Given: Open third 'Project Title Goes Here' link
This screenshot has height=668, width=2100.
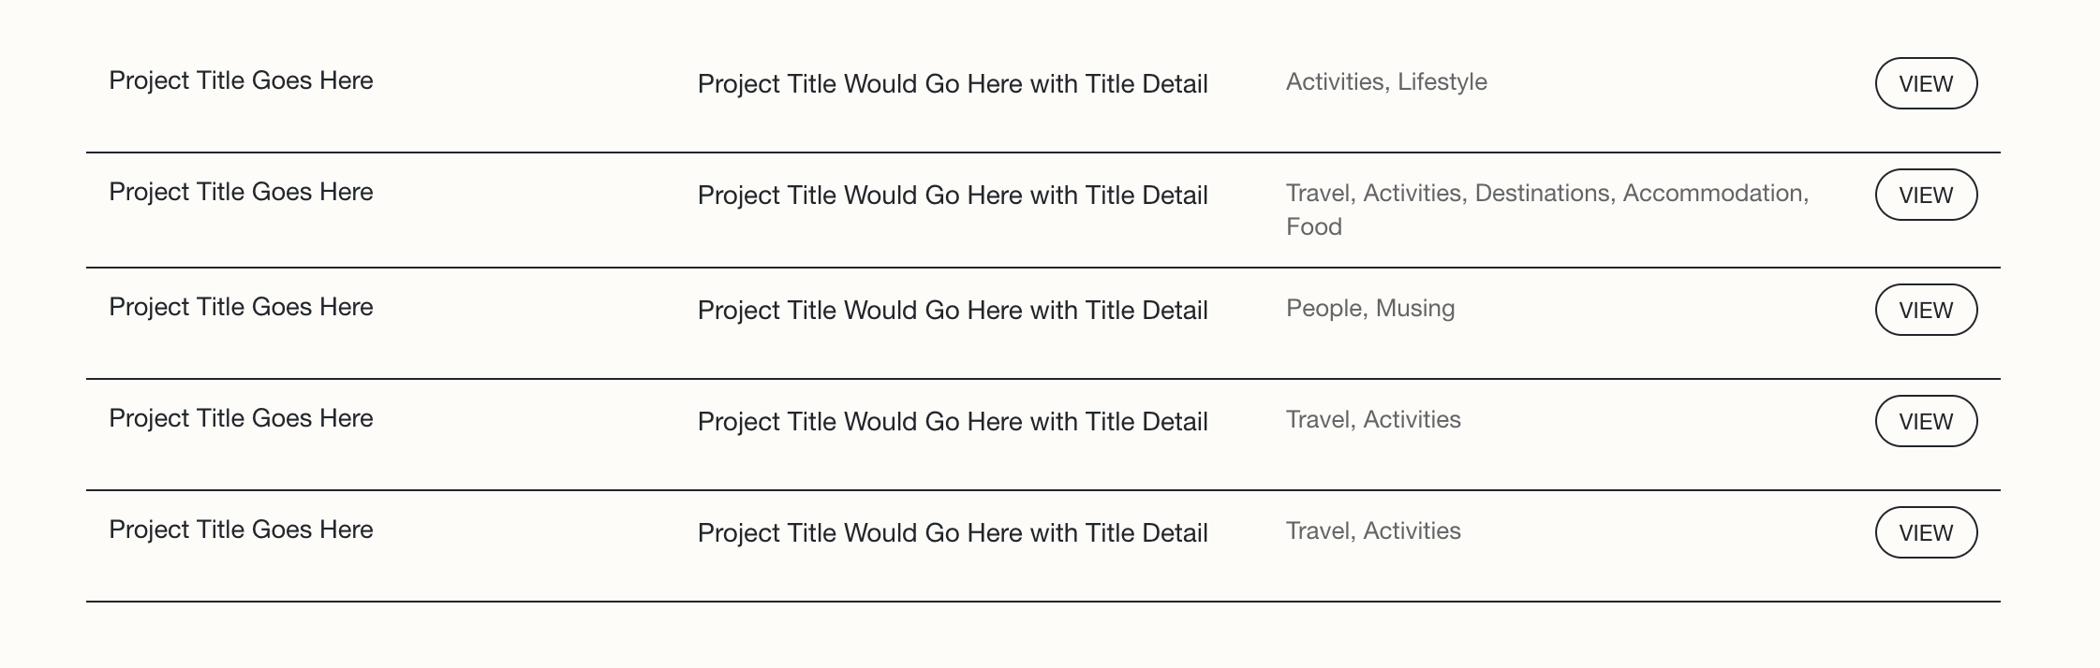Looking at the screenshot, I should pyautogui.click(x=241, y=308).
